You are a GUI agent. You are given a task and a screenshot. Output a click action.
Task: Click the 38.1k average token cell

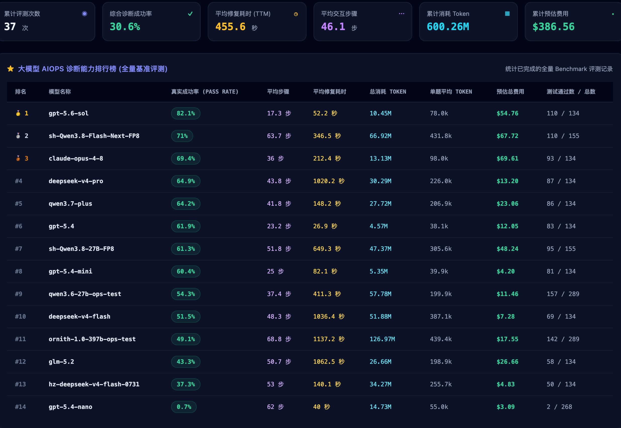(x=439, y=226)
